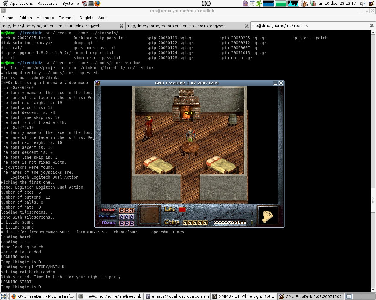Viewport: 376px width, 300px height.
Task: Expand the Raccourcis menu
Action: tap(48, 4)
